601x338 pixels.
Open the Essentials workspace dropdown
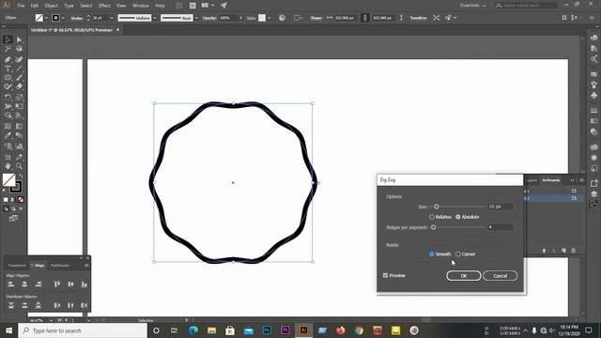(473, 6)
